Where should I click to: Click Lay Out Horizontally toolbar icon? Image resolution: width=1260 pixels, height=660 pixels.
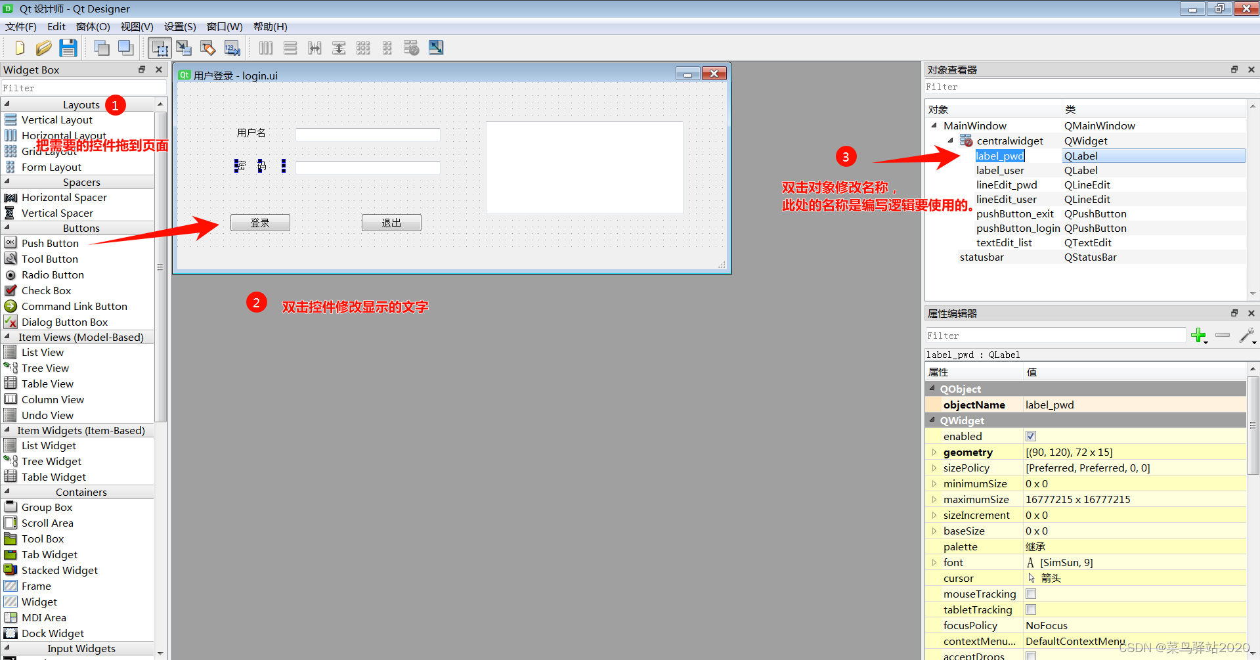[266, 48]
